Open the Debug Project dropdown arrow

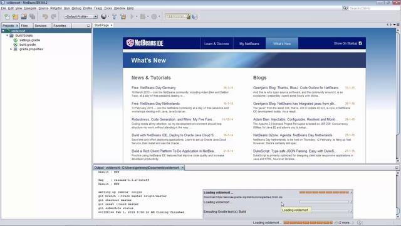click(x=148, y=17)
